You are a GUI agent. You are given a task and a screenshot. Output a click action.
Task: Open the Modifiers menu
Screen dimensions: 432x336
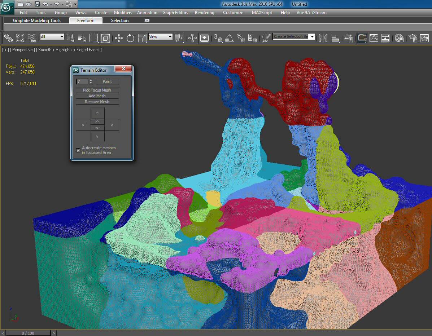click(123, 12)
